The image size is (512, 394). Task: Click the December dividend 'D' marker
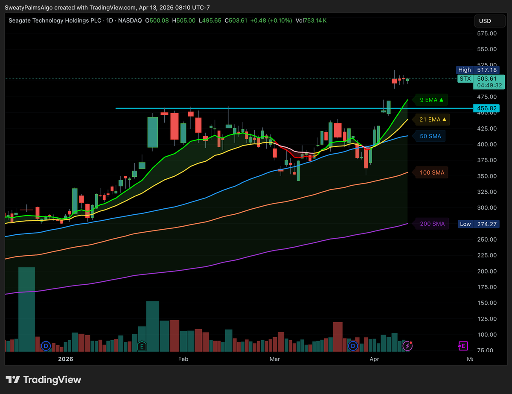tap(46, 346)
